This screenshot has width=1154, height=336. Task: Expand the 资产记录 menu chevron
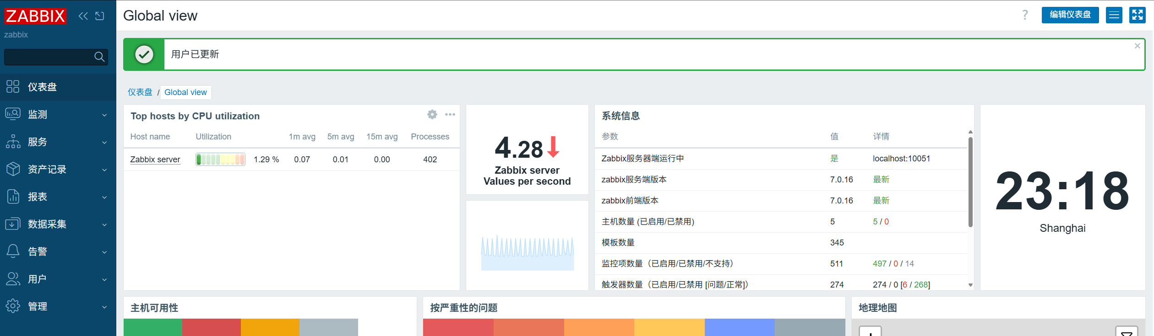tap(104, 170)
